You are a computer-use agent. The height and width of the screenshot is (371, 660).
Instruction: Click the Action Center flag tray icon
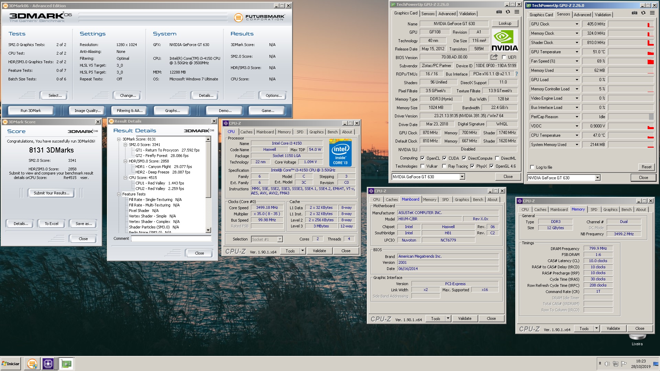[624, 363]
